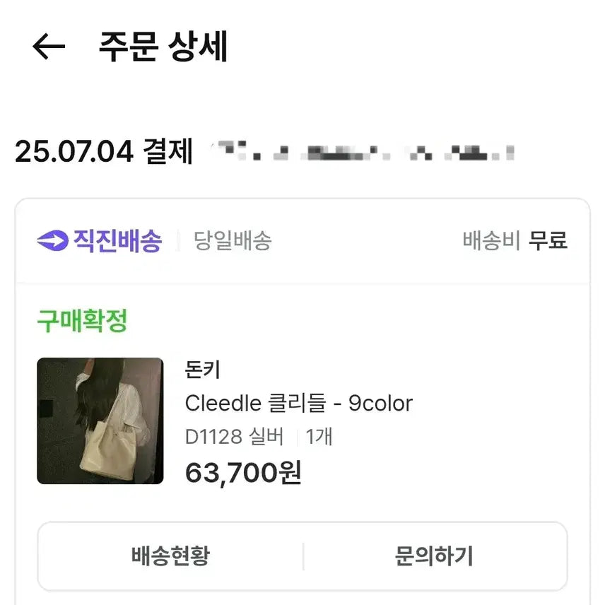Select the 당일배송 delivery label
The image size is (605, 605).
(233, 241)
